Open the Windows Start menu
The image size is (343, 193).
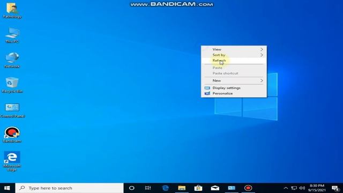coord(7,188)
